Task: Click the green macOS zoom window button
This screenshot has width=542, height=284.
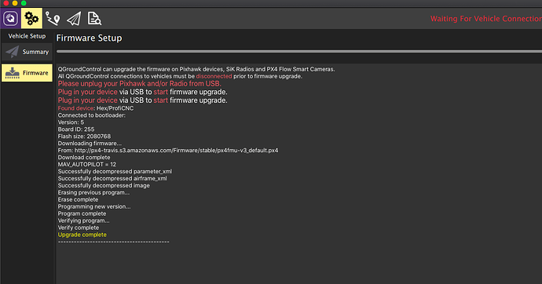Action: point(24,3)
